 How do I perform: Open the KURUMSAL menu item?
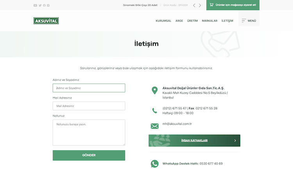pyautogui.click(x=164, y=21)
